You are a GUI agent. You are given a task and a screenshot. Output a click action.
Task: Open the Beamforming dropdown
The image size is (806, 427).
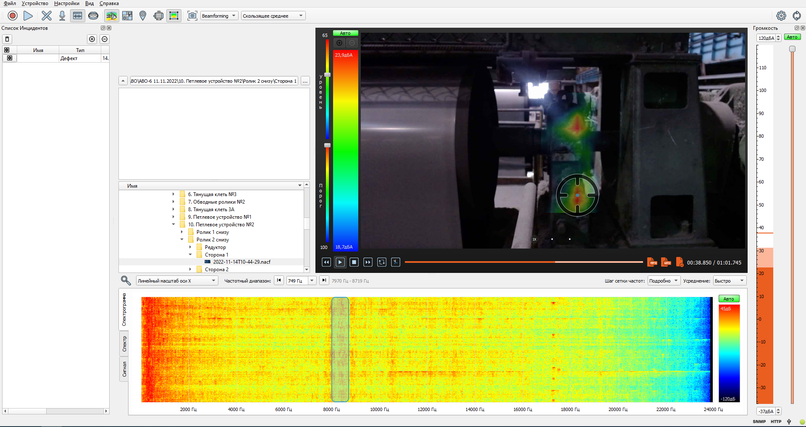[219, 16]
